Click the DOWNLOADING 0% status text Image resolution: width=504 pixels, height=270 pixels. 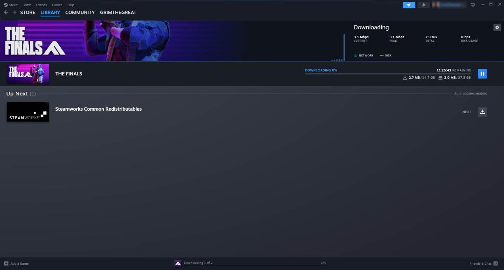click(x=321, y=70)
